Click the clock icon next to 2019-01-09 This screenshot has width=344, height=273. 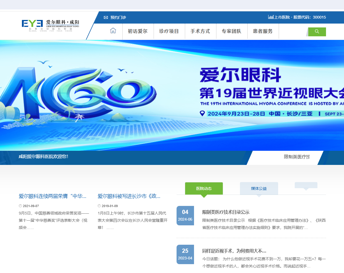pyautogui.click(x=99, y=206)
